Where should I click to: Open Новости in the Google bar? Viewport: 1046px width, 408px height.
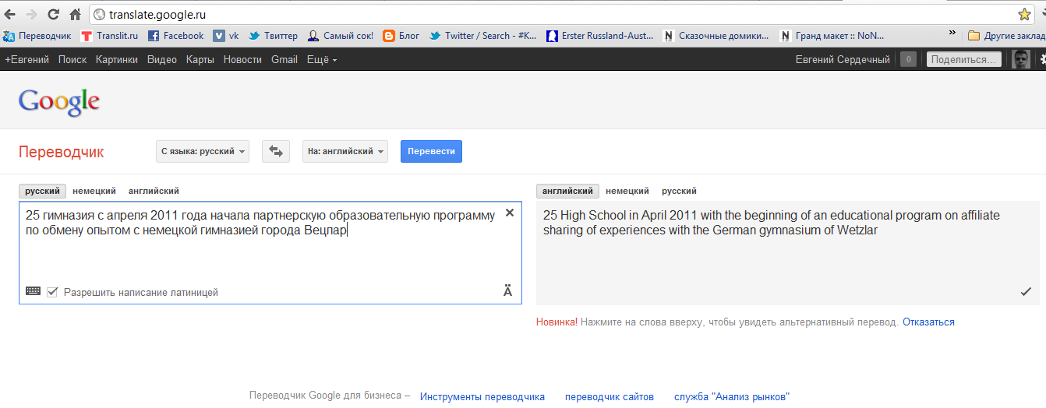242,60
